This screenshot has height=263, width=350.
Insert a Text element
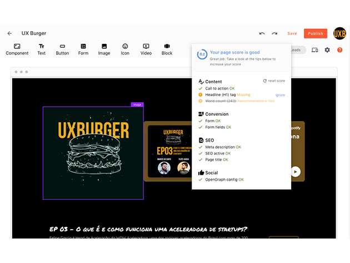[x=41, y=49]
